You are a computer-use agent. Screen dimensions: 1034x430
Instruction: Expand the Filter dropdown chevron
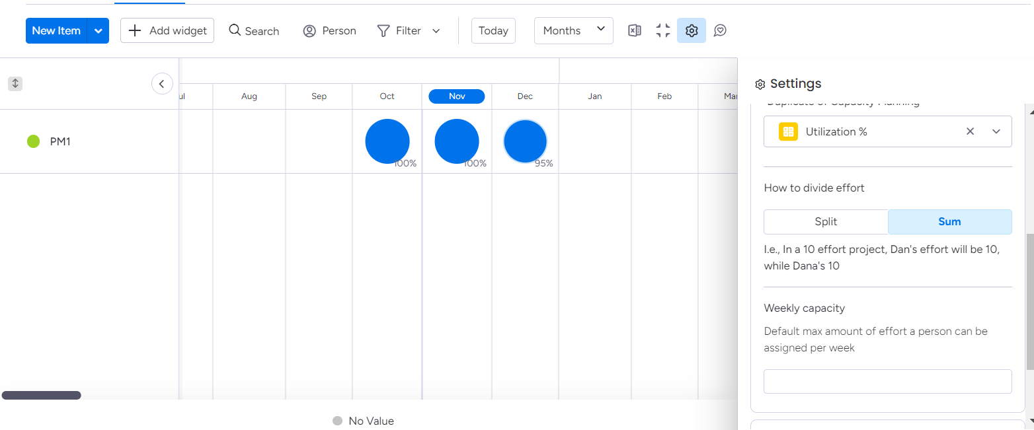point(436,30)
